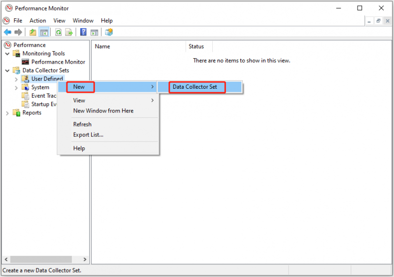
Task: Expand the Reports tree node
Action: click(x=7, y=113)
